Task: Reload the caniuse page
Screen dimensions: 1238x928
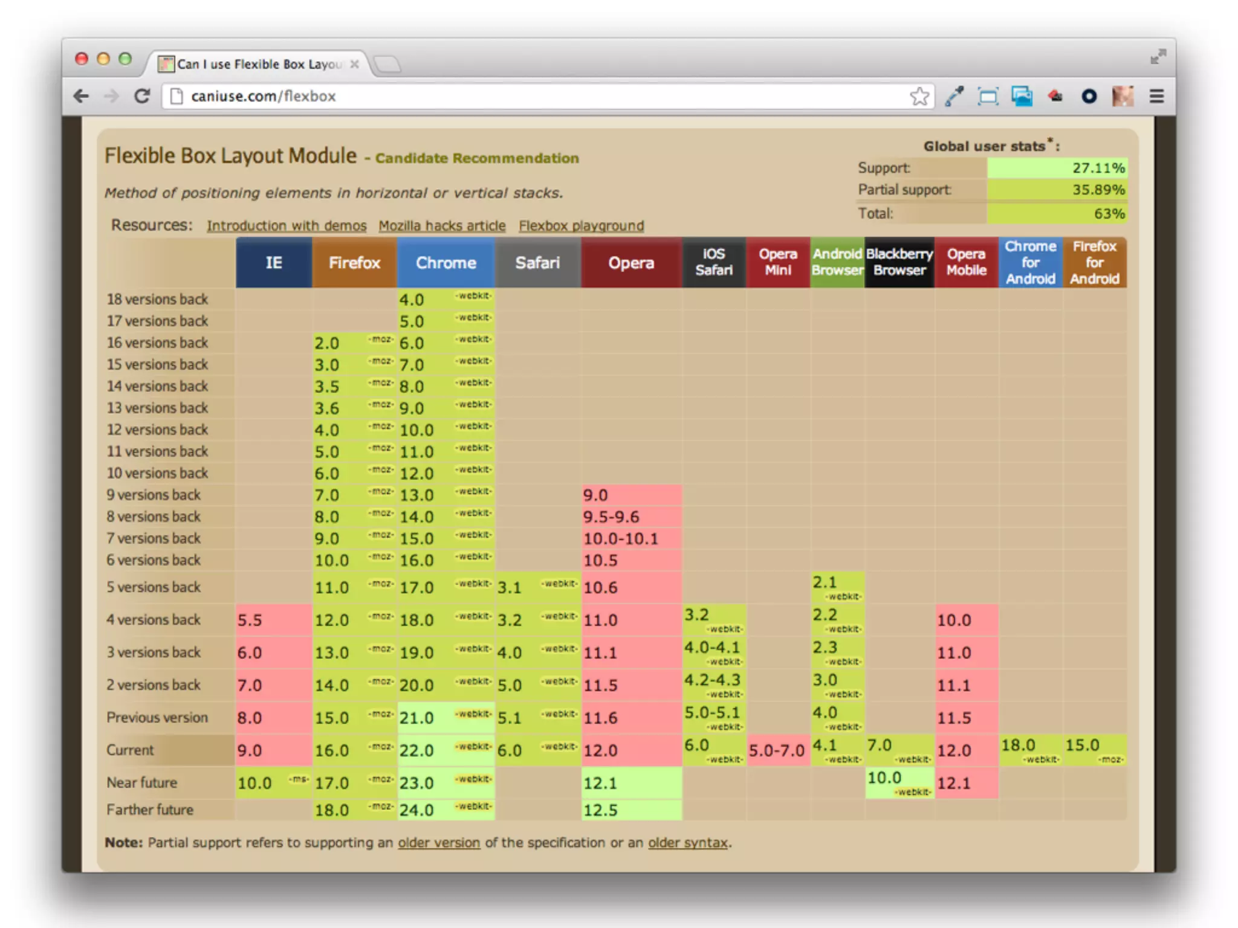Action: tap(142, 96)
